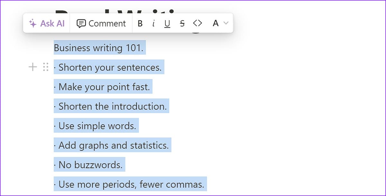The width and height of the screenshot is (386, 196).
Task: Click the 'Use more periods, fewer commas.' line
Action: 130,184
